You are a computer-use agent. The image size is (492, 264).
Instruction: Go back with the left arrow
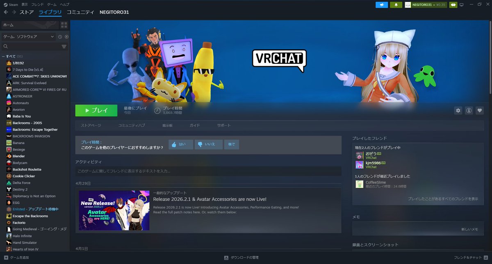tap(6, 12)
